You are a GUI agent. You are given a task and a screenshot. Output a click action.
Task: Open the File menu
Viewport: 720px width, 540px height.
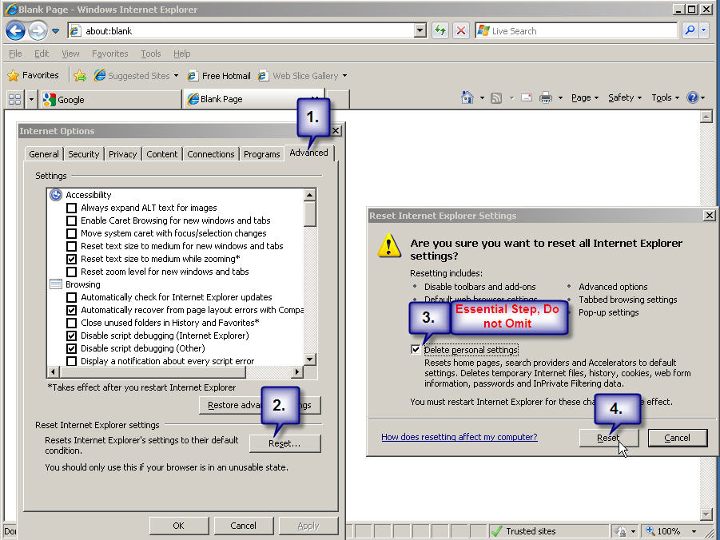15,54
